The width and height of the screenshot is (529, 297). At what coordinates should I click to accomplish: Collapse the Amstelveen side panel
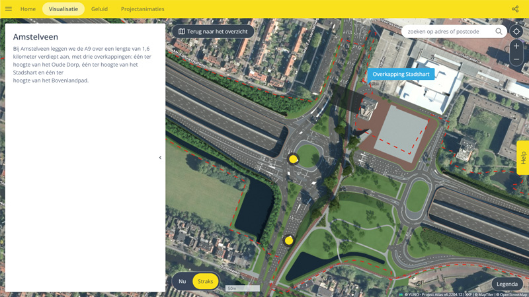coord(160,158)
